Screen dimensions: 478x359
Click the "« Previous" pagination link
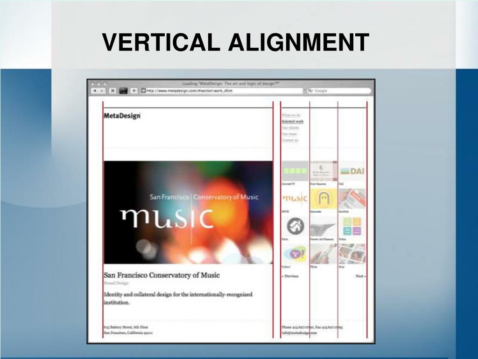[x=290, y=276]
